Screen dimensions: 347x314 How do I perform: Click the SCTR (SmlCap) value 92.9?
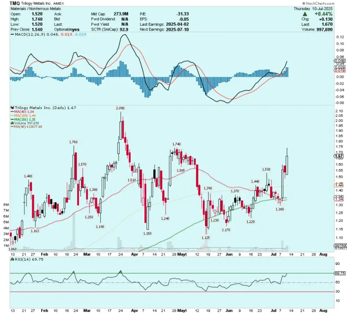click(124, 29)
